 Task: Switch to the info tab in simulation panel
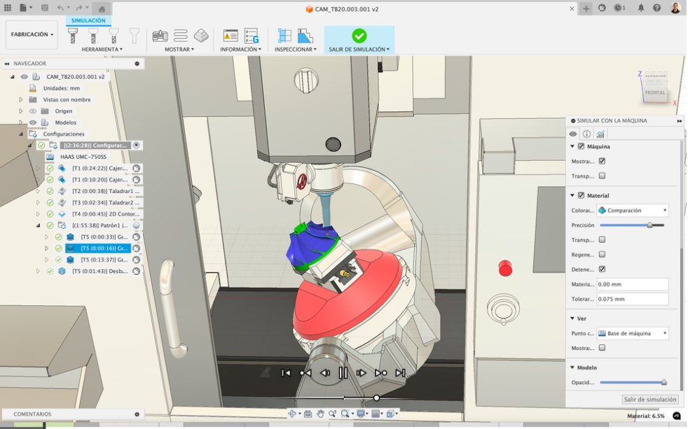tap(586, 134)
